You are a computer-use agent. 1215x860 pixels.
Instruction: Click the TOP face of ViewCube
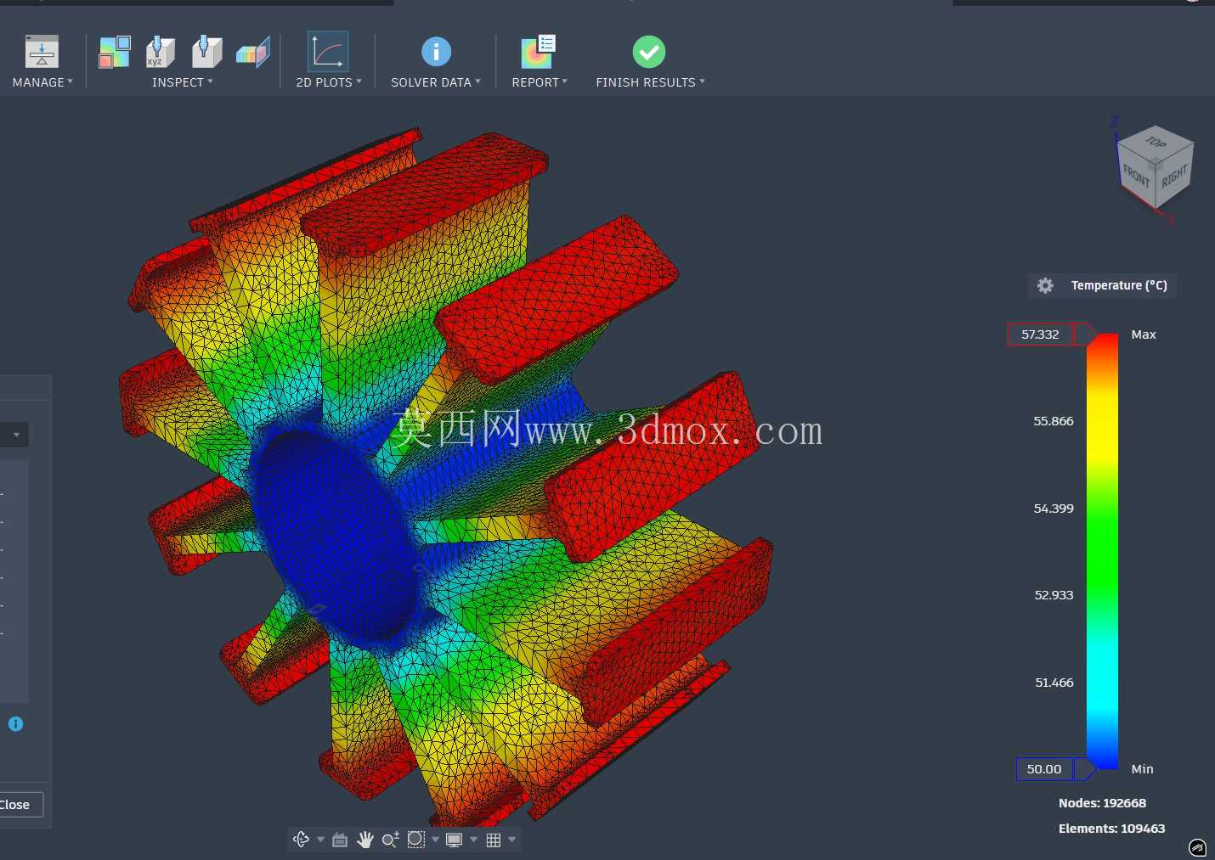(x=1156, y=142)
